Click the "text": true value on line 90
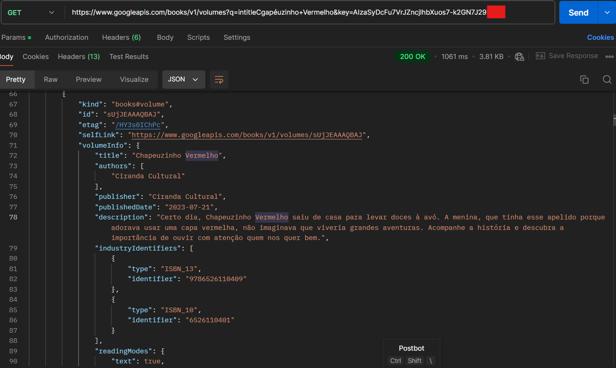This screenshot has height=368, width=616. (x=152, y=361)
